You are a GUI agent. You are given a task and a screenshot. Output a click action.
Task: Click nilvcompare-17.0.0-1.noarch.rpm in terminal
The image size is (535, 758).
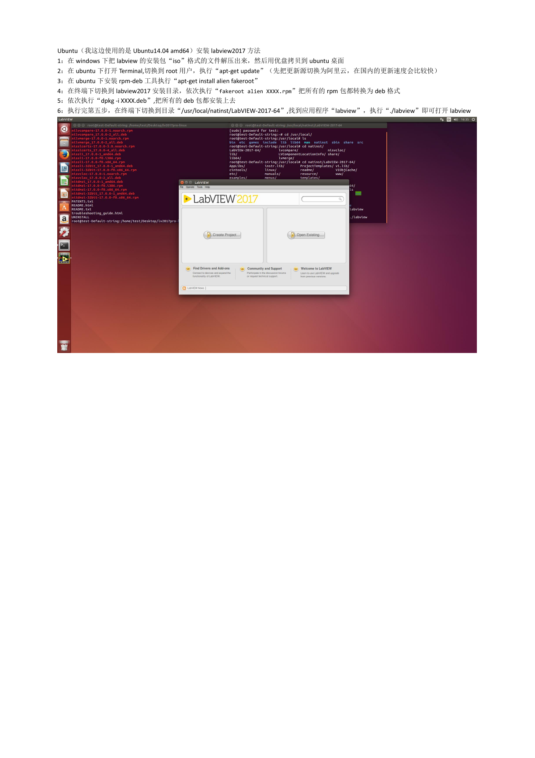(102, 131)
